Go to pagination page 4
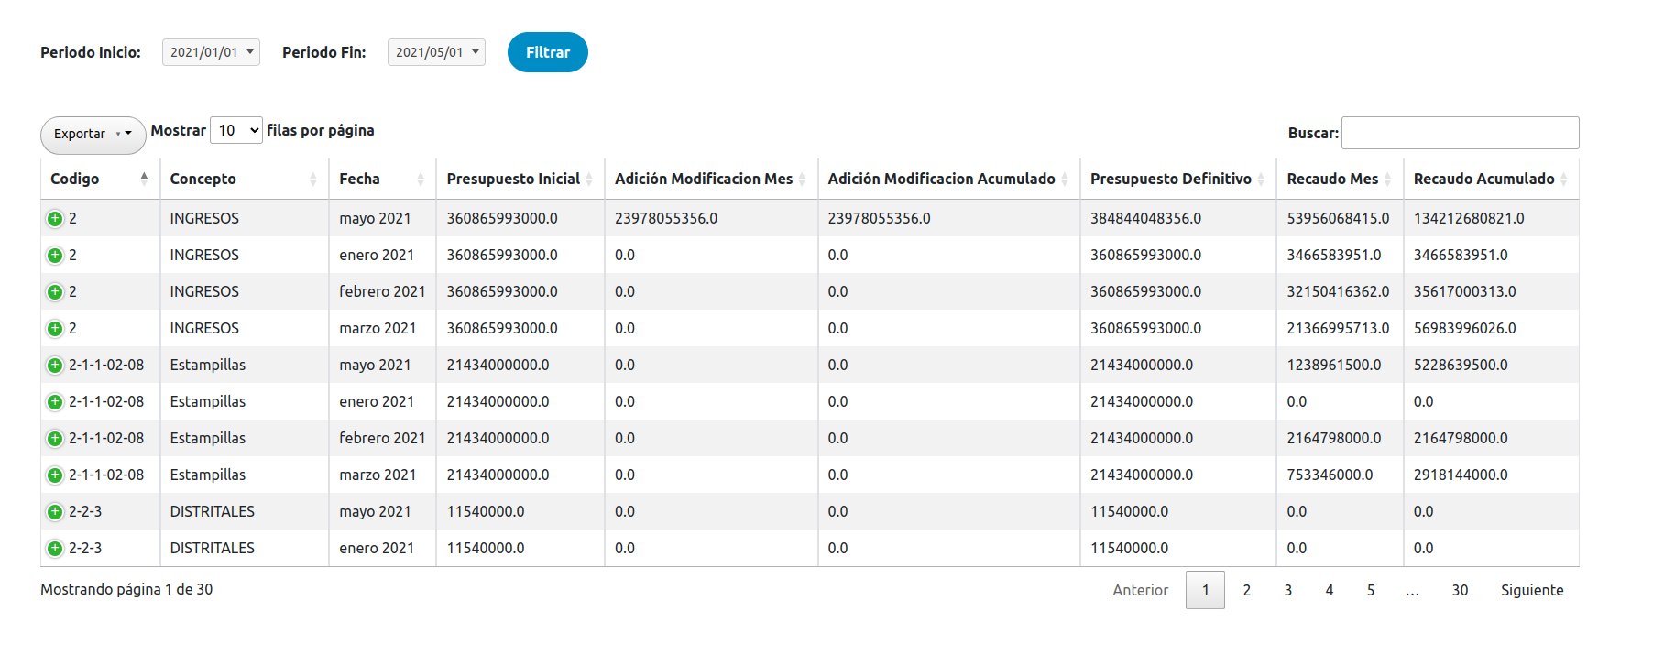Screen dimensions: 1653x666 (1330, 590)
